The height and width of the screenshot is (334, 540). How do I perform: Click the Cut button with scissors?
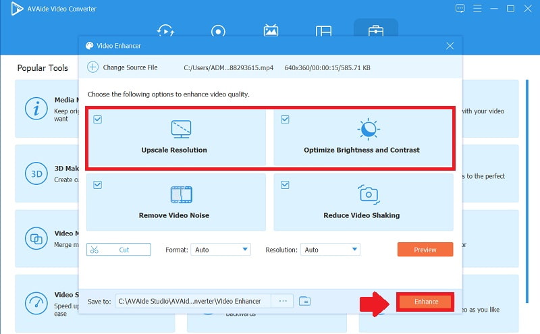[119, 250]
